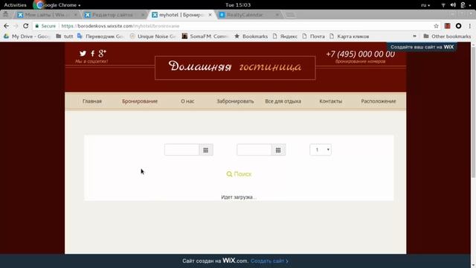Expand the guests count dropdown

[321, 150]
